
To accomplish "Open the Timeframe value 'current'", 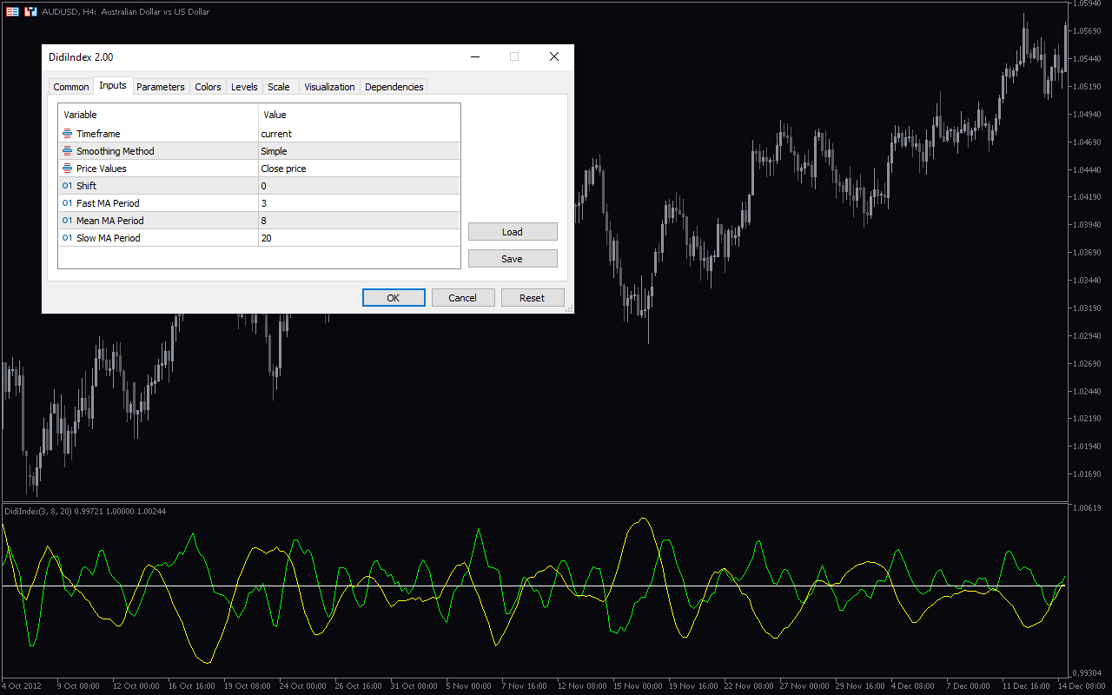I will (x=359, y=134).
